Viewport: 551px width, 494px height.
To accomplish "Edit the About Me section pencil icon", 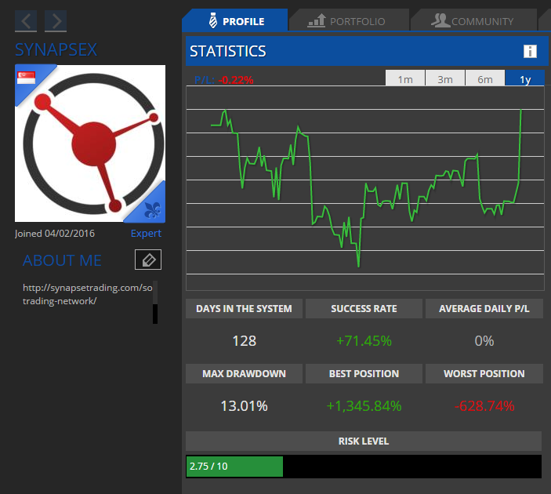I will [x=147, y=260].
